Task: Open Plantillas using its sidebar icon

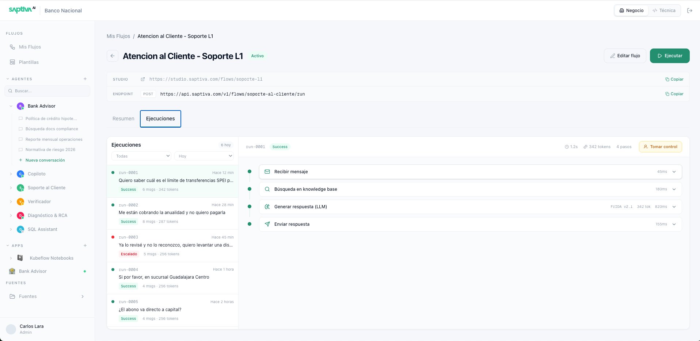Action: (x=12, y=62)
